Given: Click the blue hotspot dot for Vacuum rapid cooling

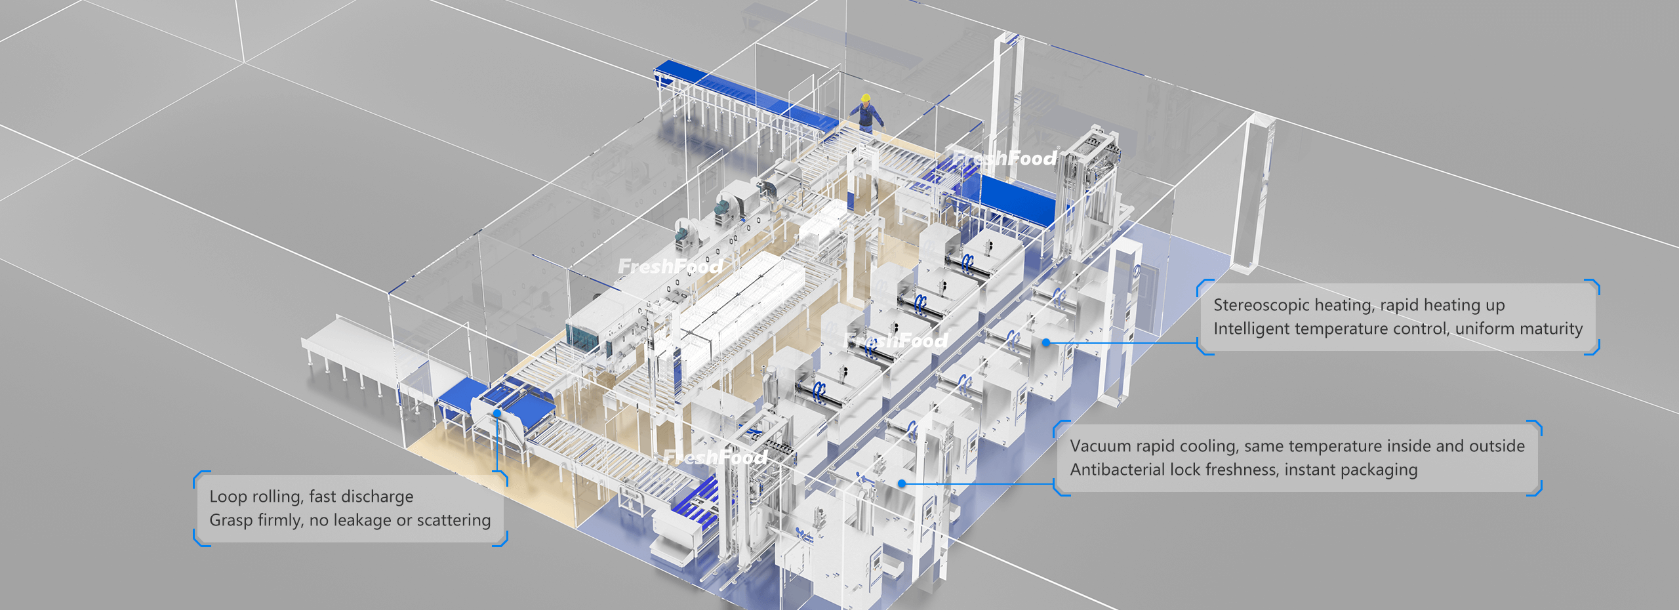Looking at the screenshot, I should coord(902,483).
